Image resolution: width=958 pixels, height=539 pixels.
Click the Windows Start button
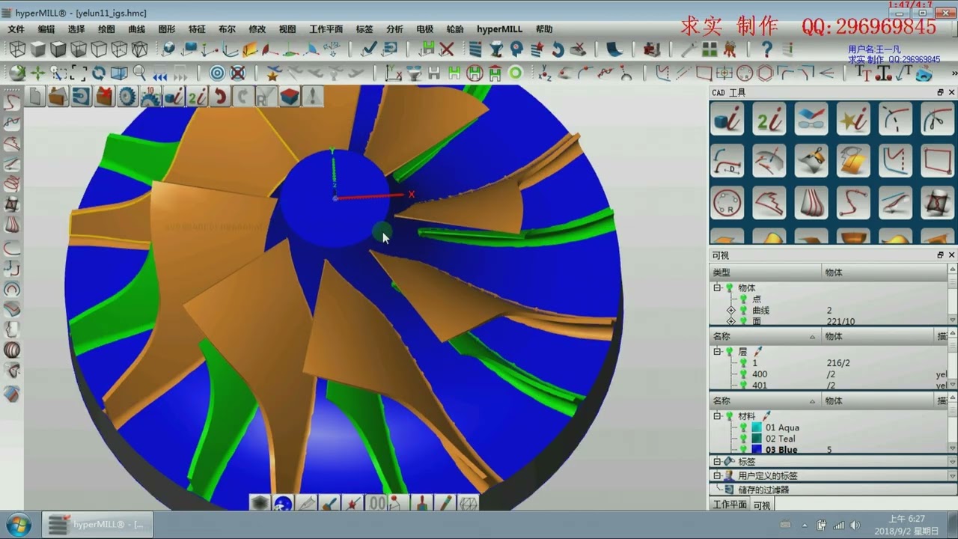[18, 524]
